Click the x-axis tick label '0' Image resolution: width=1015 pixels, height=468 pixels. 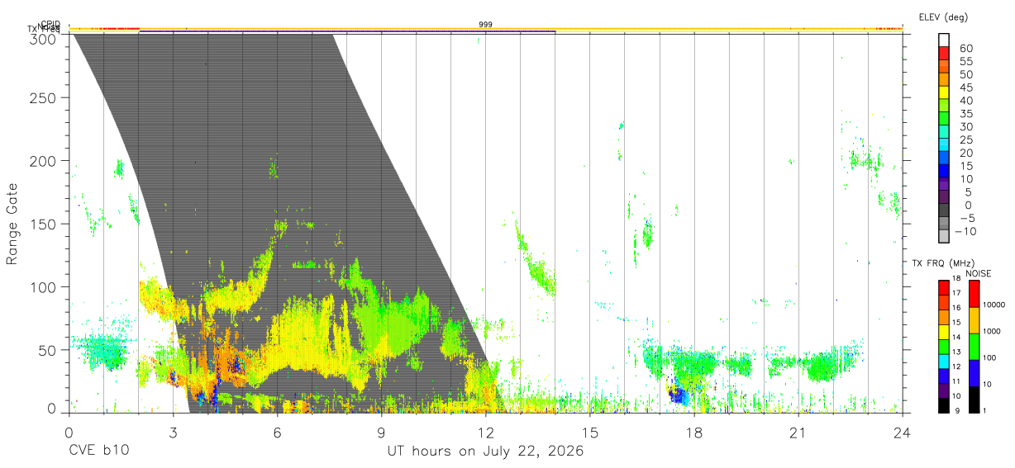coord(69,433)
